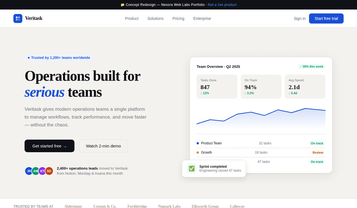This screenshot has width=357, height=208.
Task: Click the blue dot beside Product Team
Action: point(198,143)
